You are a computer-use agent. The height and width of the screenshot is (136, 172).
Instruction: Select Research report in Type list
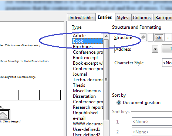point(87,107)
